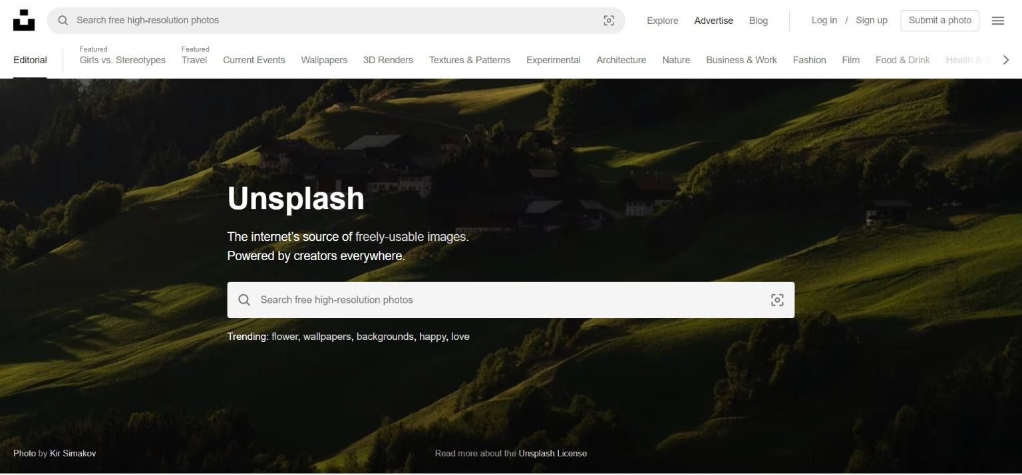Focus the hero search photos field
1022x475 pixels.
[x=511, y=300]
